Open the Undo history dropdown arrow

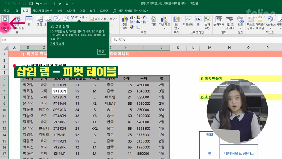point(41,4)
